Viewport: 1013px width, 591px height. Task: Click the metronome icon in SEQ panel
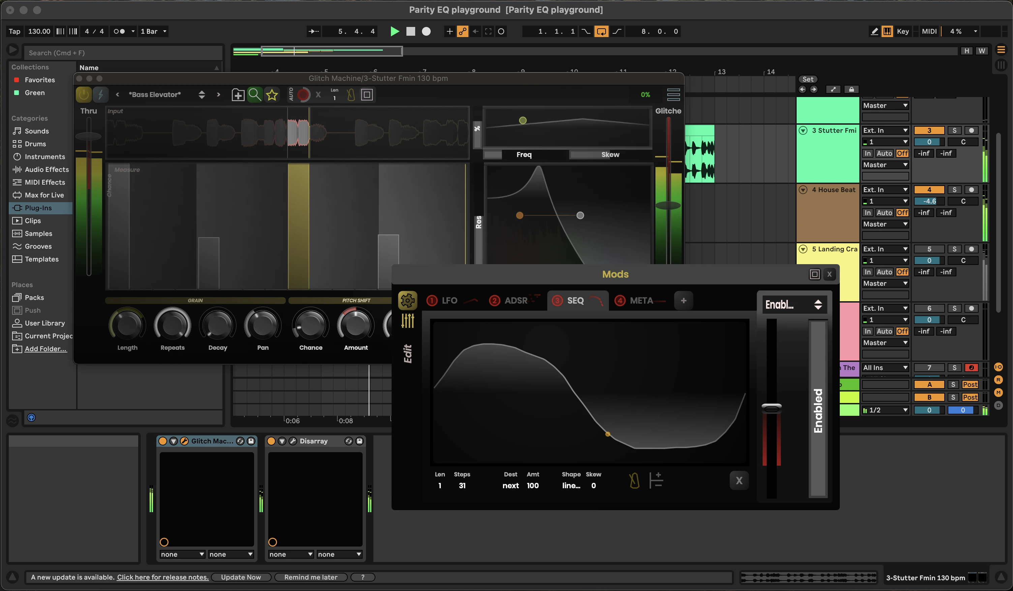[x=634, y=480]
